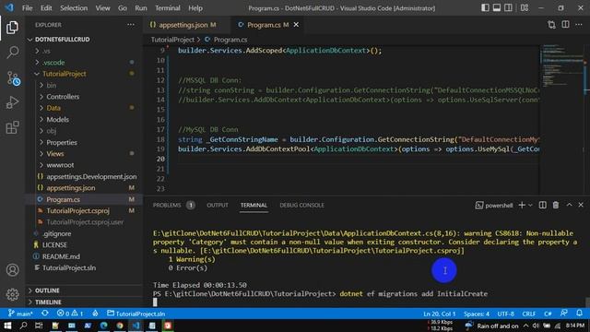Viewport: 590px width, 332px height.
Task: Open the Extensions view
Action: pyautogui.click(x=12, y=127)
